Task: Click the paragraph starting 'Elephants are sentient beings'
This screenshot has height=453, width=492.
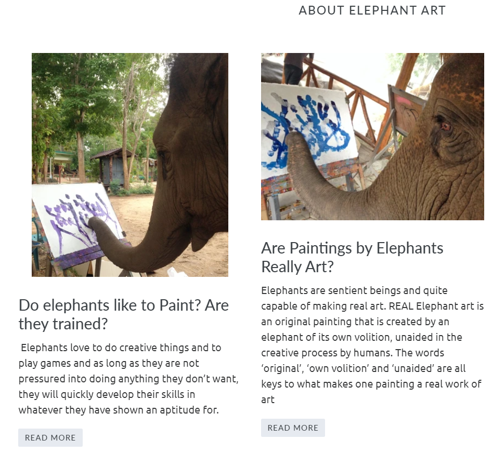Action: [x=372, y=344]
